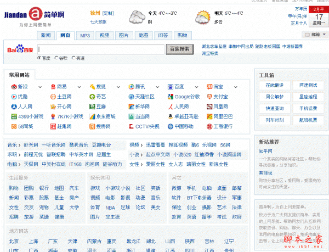Open the 邮箱 mailbox dropdown
Viewport: 329px width, 252px height.
[315, 35]
